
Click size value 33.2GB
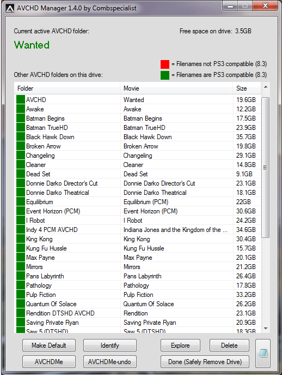click(246, 295)
